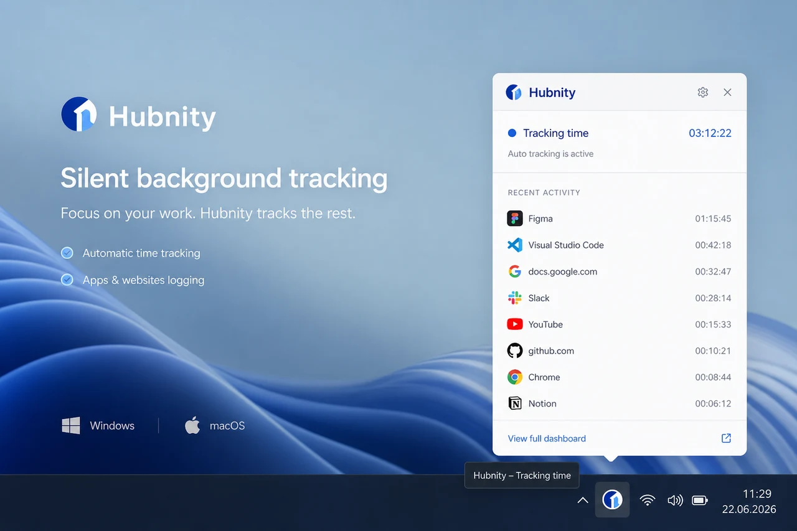Click the Hubnity title in popup header

click(552, 93)
